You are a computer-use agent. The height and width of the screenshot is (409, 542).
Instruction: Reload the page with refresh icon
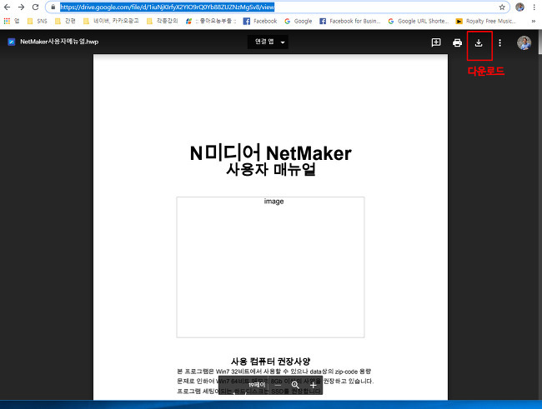[35, 7]
